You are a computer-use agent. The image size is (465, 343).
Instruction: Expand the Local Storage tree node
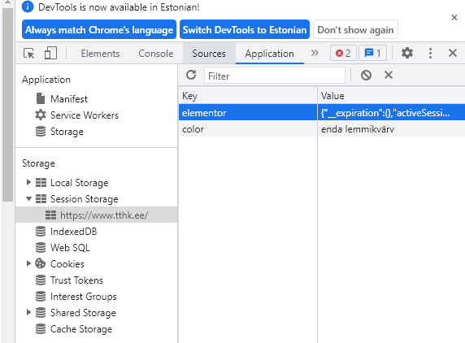[28, 182]
